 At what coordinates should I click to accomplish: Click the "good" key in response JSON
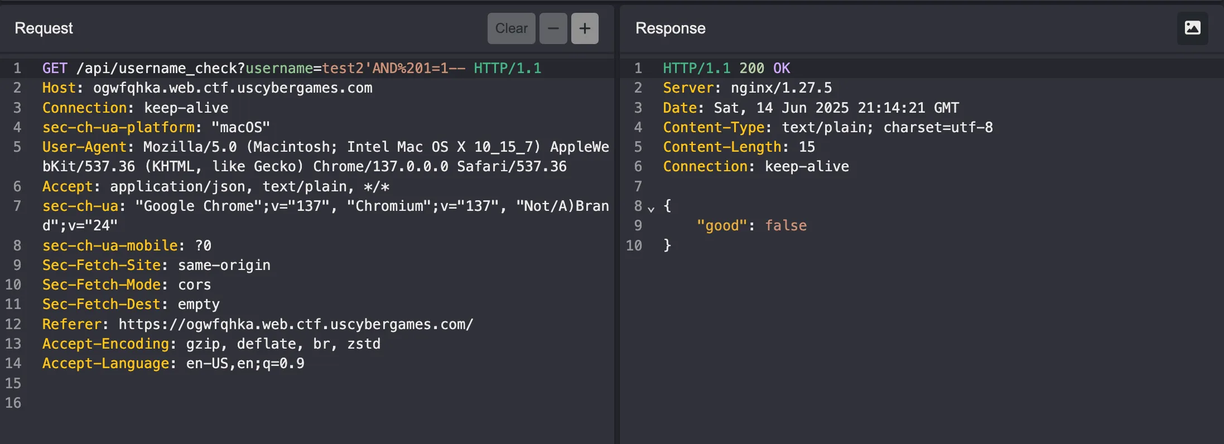(721, 226)
